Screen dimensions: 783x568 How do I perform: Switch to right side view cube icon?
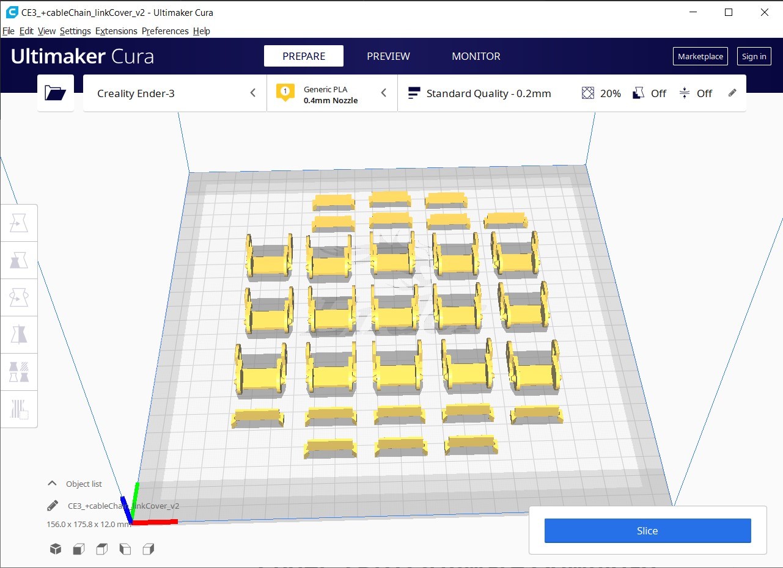(149, 549)
